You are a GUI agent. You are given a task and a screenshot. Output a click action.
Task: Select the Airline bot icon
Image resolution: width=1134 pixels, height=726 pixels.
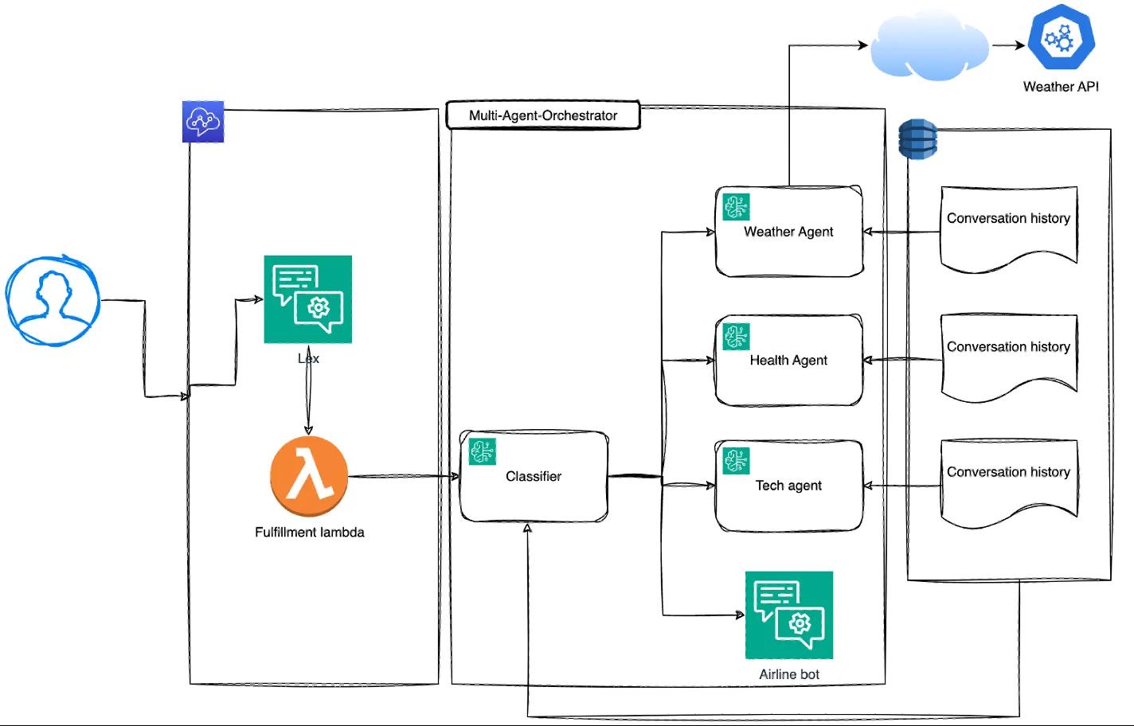[789, 615]
